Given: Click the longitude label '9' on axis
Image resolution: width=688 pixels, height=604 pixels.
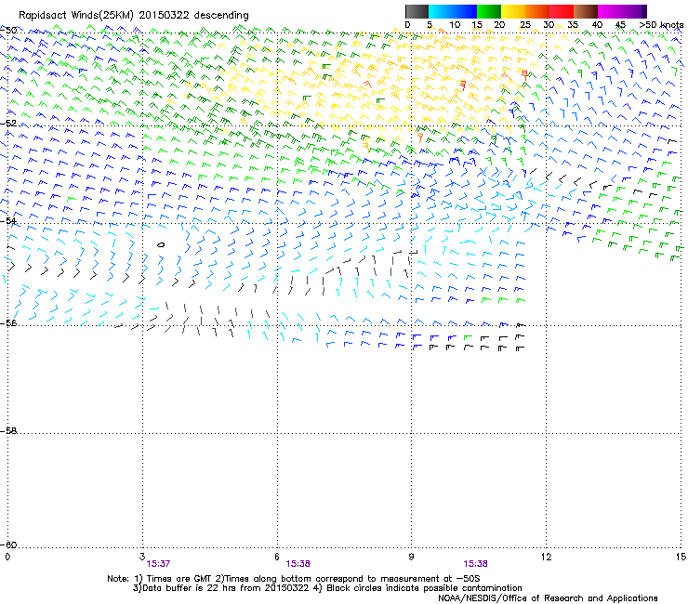Looking at the screenshot, I should coord(411,557).
